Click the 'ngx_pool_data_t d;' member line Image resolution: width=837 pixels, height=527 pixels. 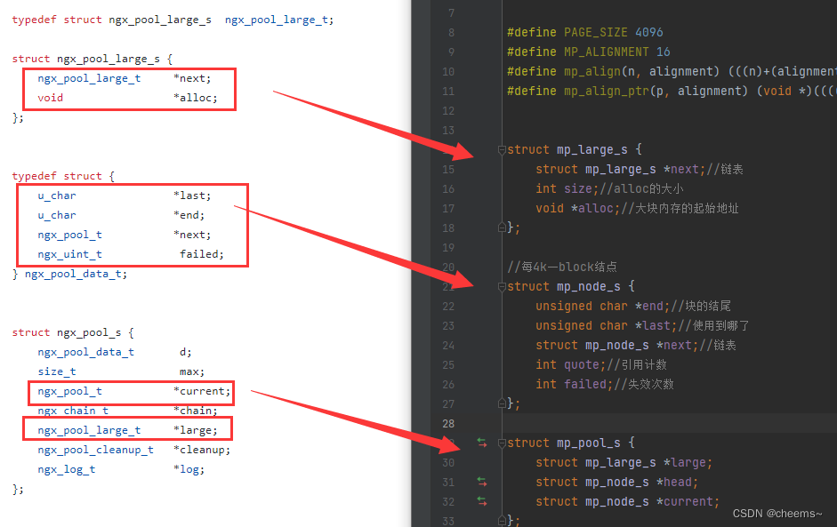pos(115,353)
